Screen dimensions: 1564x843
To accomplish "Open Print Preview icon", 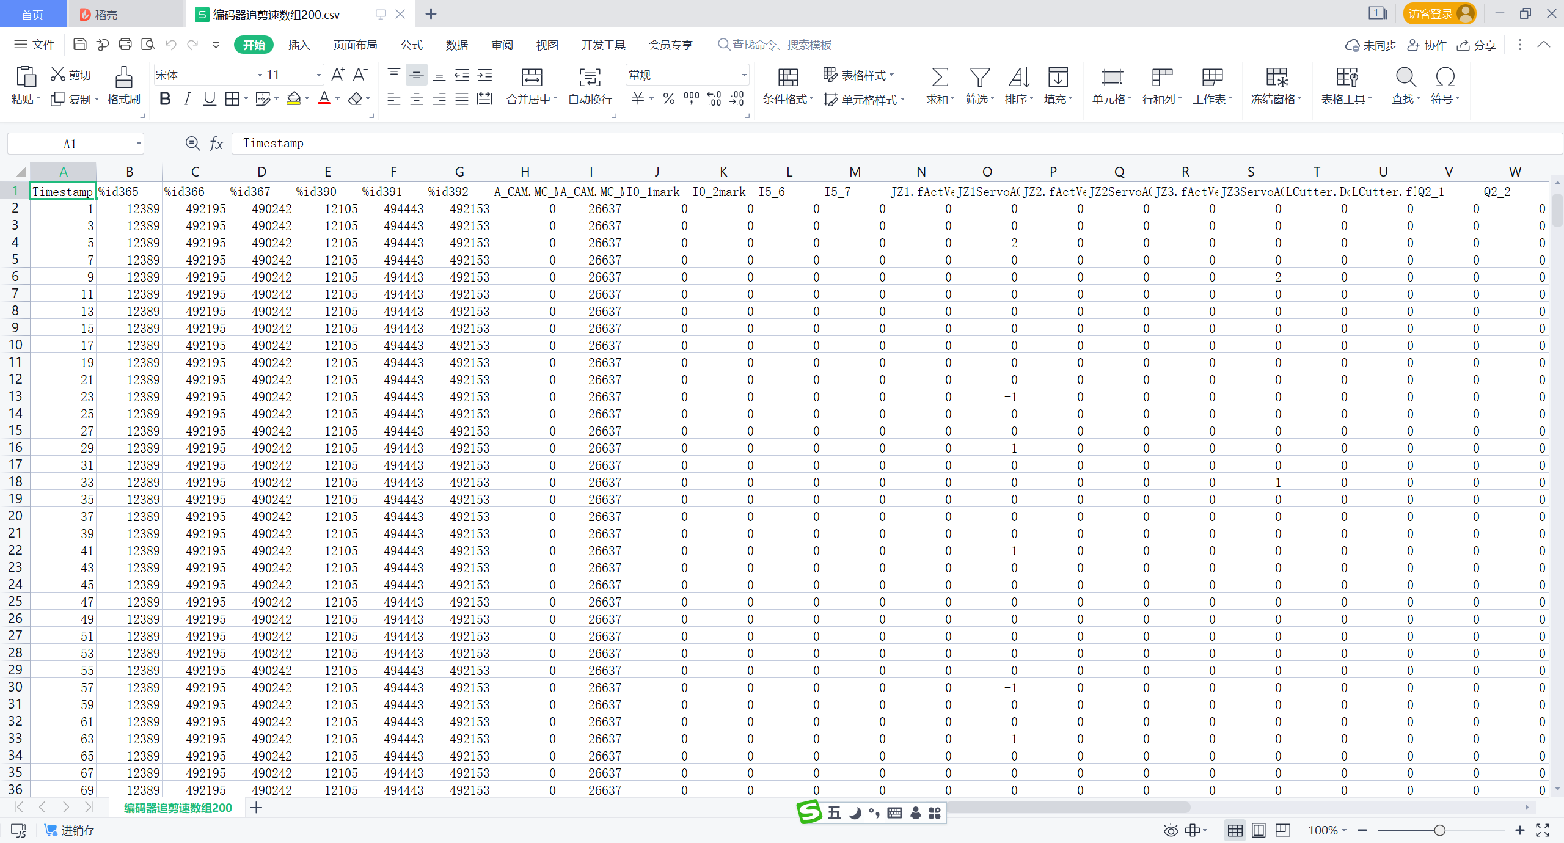I will tap(148, 45).
